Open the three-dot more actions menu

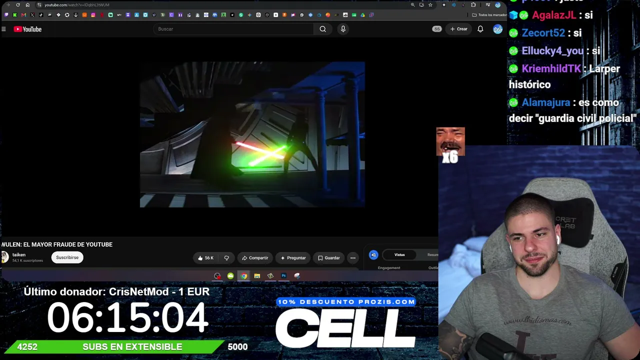[353, 258]
